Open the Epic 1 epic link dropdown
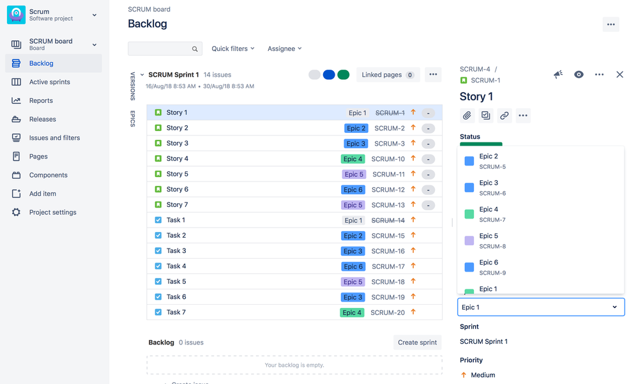 click(541, 307)
